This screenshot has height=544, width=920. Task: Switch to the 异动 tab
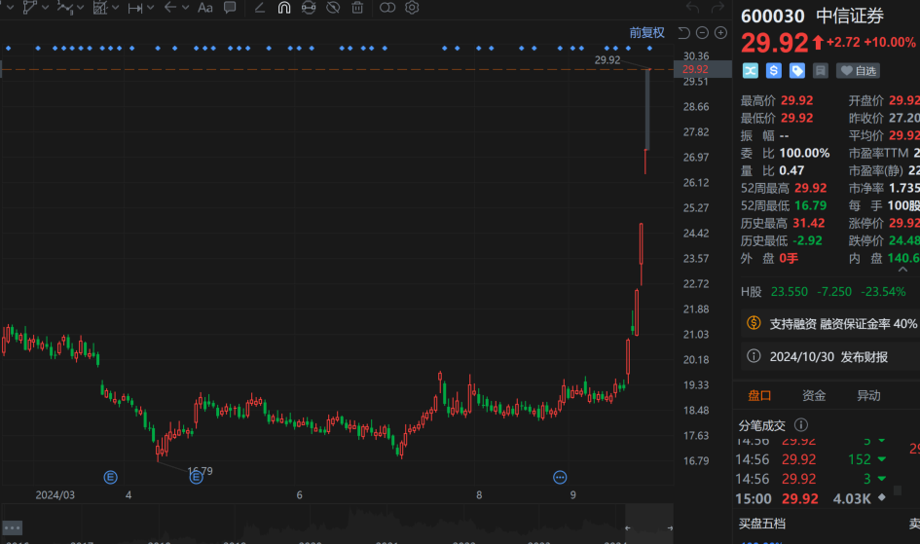pyautogui.click(x=868, y=396)
